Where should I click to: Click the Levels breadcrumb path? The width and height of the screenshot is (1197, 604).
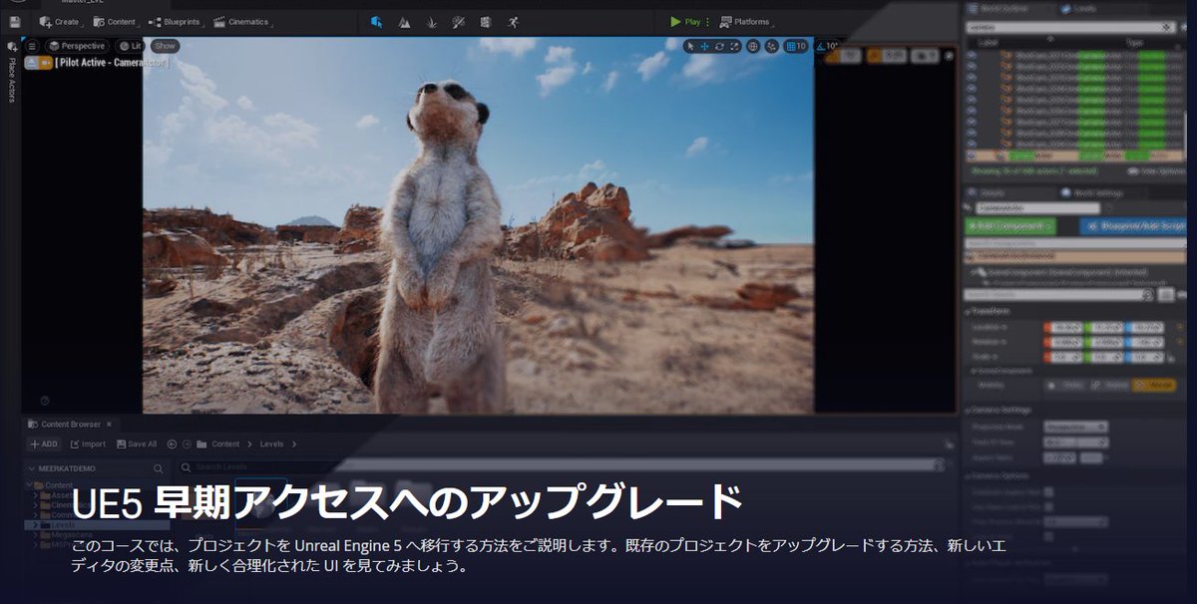pyautogui.click(x=272, y=445)
